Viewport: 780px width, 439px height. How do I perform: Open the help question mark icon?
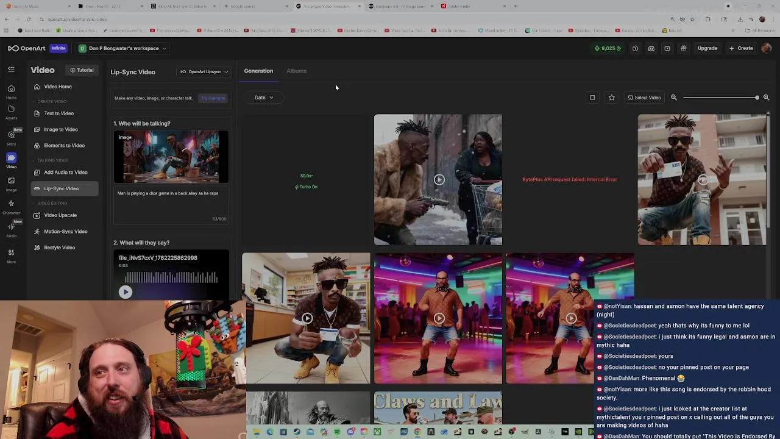tap(635, 48)
